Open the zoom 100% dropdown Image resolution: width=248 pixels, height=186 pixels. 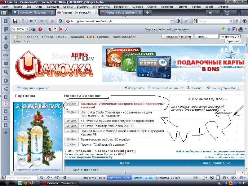(27, 29)
